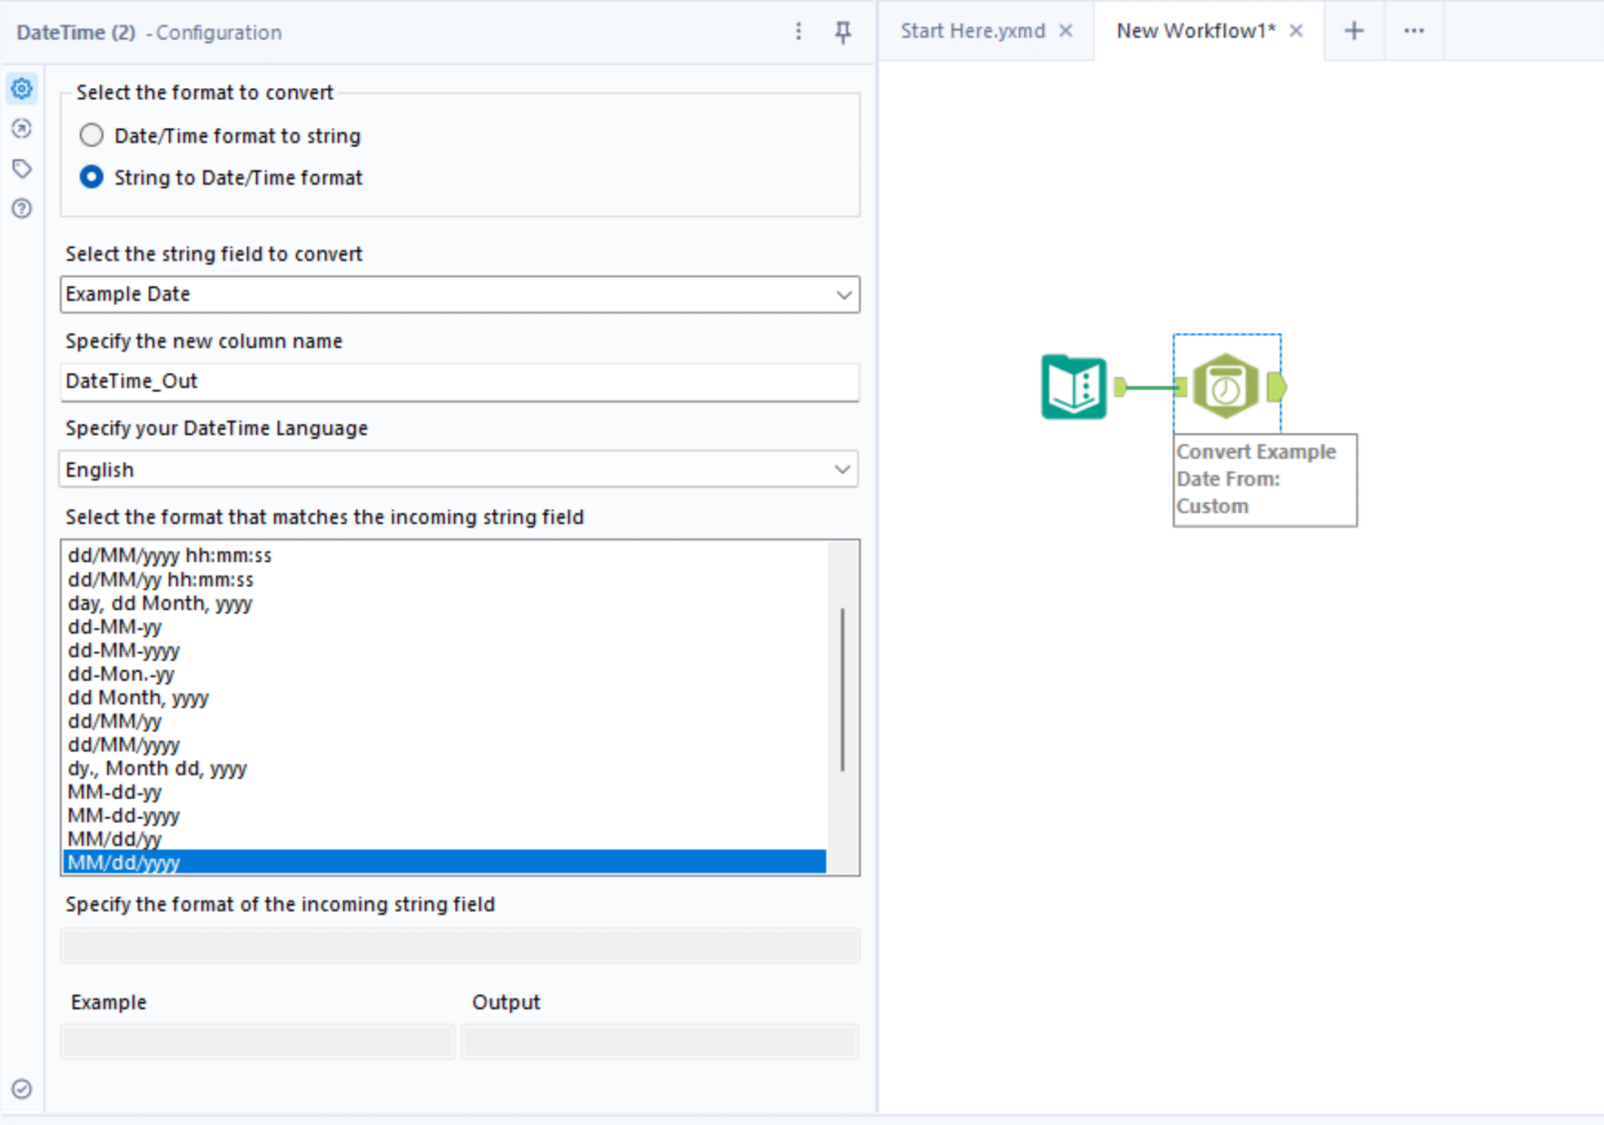Open the panel options three-dot menu
Viewport: 1604px width, 1125px height.
coord(798,32)
